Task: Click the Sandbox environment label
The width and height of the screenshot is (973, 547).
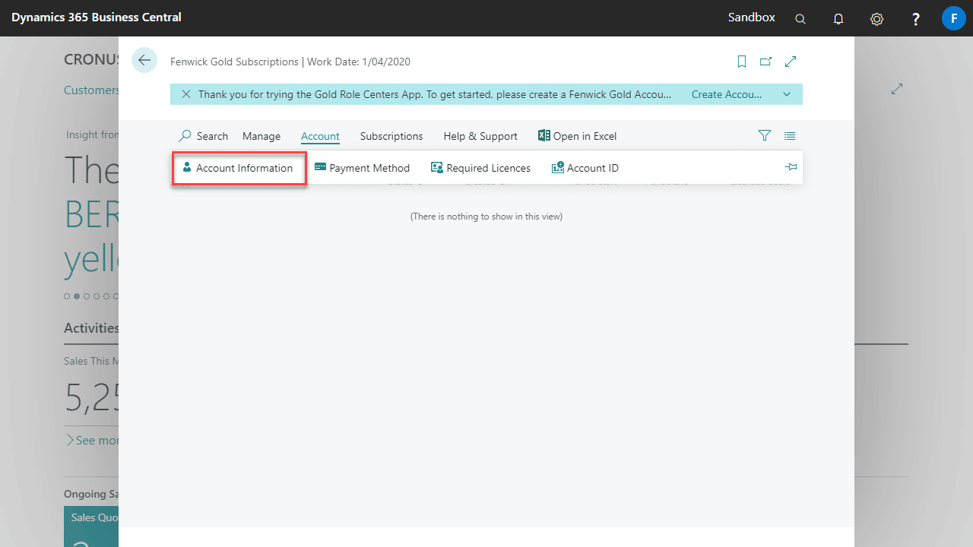Action: pos(752,17)
